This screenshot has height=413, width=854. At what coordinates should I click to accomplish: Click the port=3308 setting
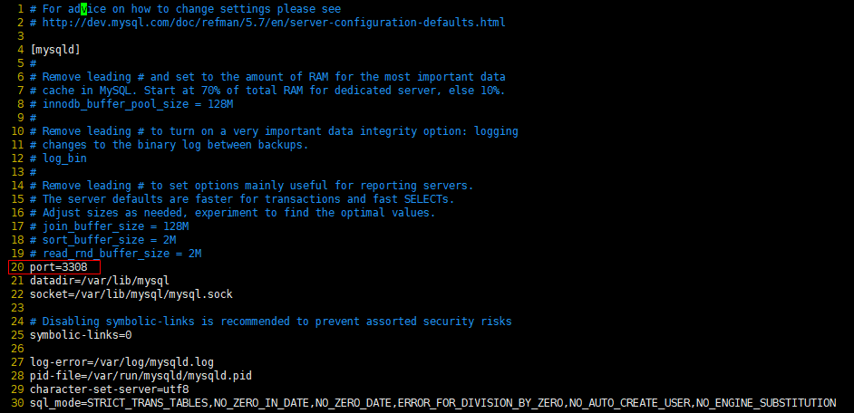(x=59, y=267)
